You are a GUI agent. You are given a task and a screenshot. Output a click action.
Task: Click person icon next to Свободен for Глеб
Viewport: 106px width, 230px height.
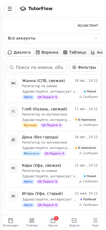[x=80, y=125]
